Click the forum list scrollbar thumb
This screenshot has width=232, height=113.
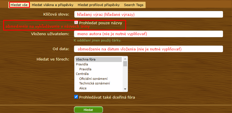pos(125,63)
